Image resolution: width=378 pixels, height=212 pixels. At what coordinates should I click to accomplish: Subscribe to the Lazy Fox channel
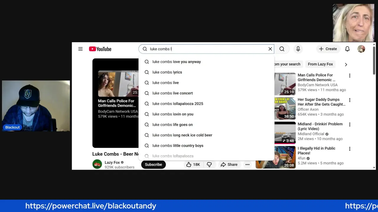pyautogui.click(x=153, y=165)
